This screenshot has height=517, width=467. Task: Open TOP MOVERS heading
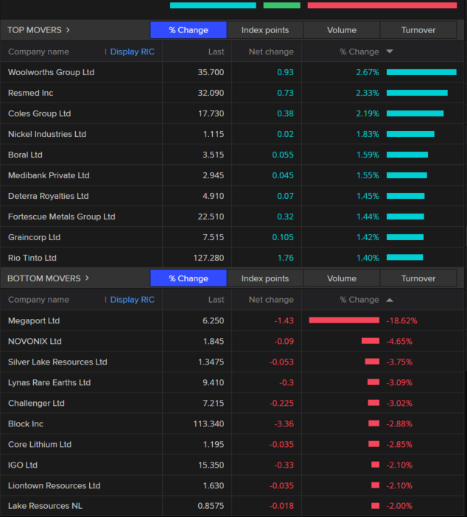[35, 30]
